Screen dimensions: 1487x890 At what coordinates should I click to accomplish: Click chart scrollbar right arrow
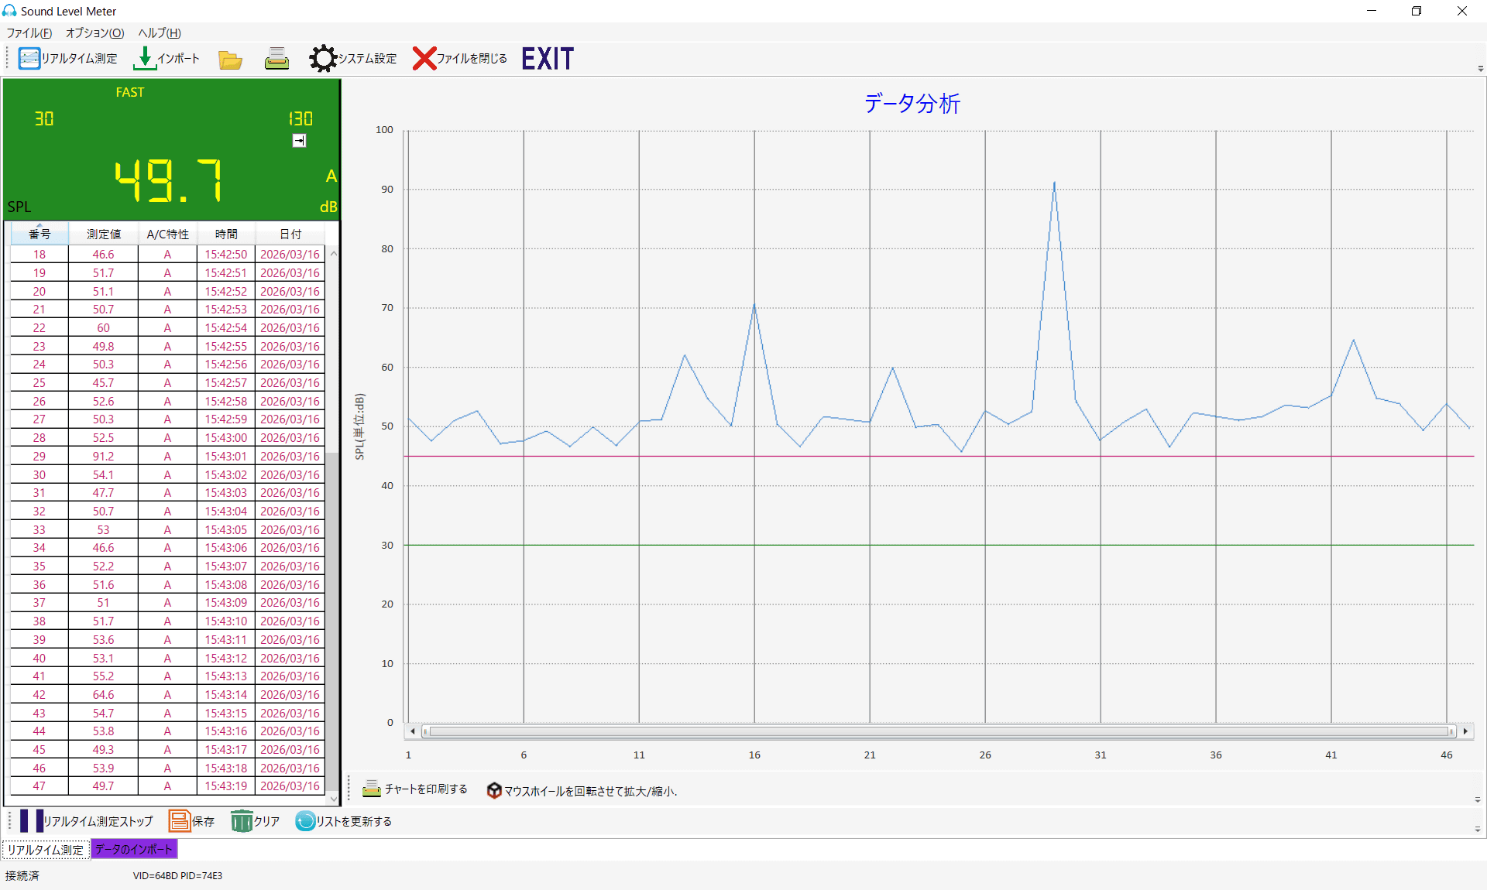point(1465,731)
